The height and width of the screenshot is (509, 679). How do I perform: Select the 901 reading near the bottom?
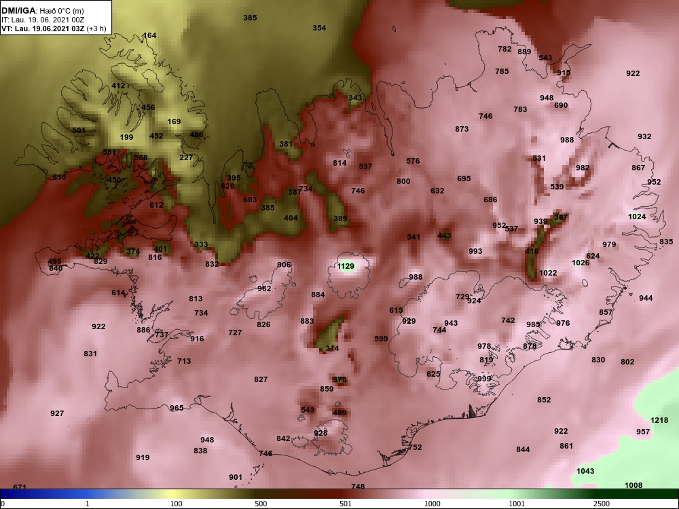[236, 477]
